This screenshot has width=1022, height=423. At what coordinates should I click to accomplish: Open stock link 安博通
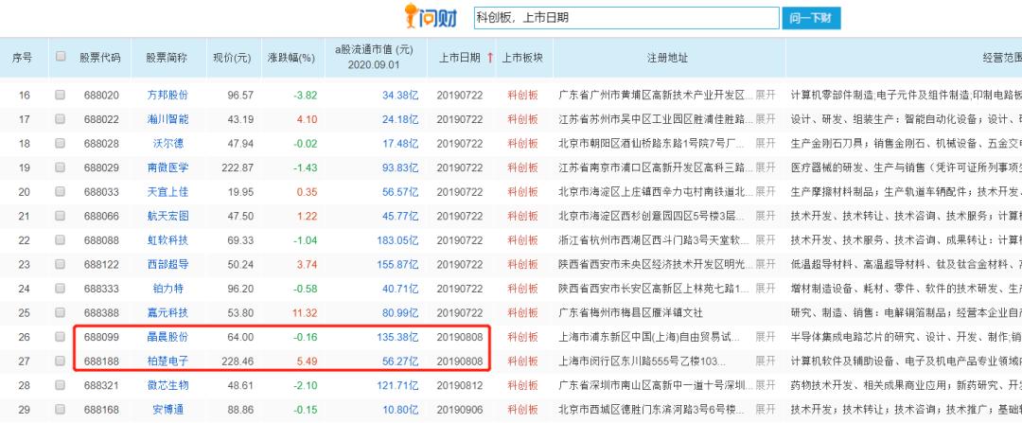(167, 410)
